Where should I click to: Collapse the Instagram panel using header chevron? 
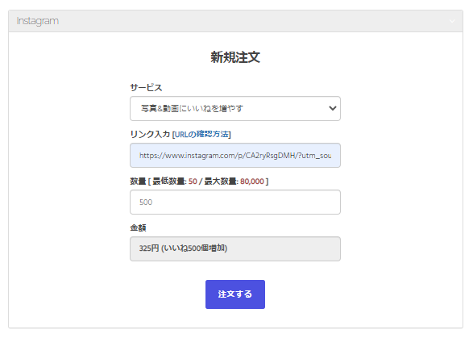tap(452, 21)
